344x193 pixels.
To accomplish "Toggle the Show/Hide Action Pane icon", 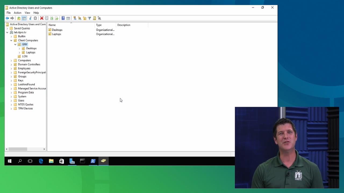I will [68, 18].
